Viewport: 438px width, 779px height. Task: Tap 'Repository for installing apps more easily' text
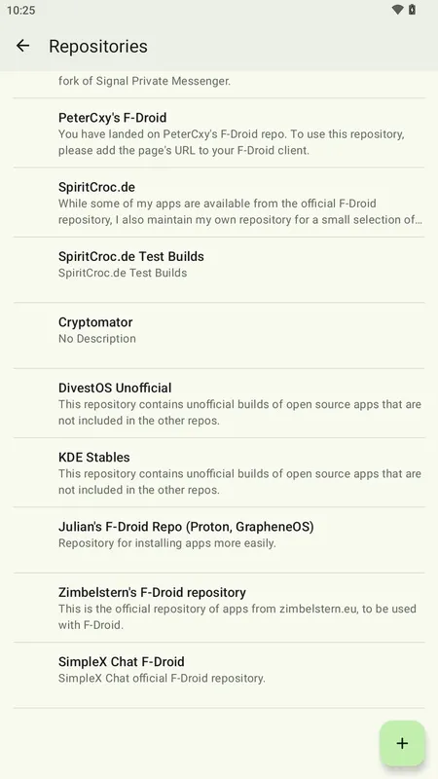tap(166, 543)
